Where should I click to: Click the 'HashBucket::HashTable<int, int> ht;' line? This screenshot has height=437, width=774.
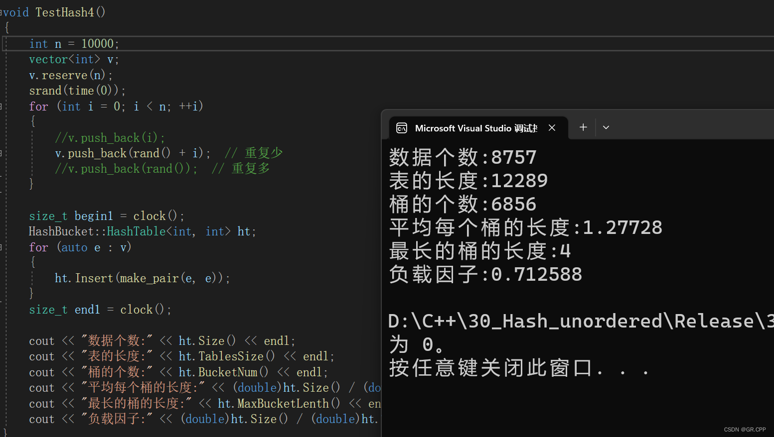tap(143, 231)
